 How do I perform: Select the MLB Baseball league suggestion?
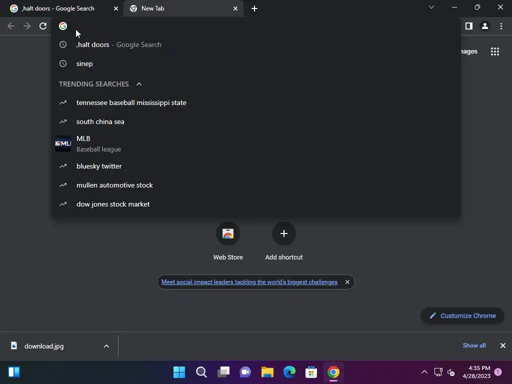256,143
